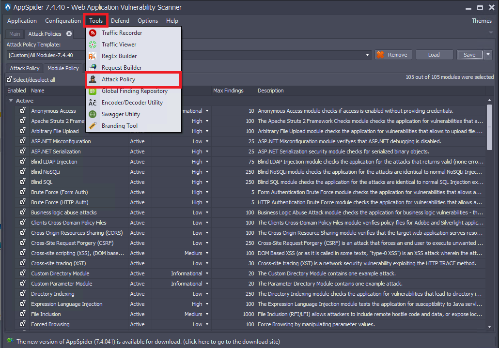Select the Attack Policy spy icon

[x=93, y=79]
